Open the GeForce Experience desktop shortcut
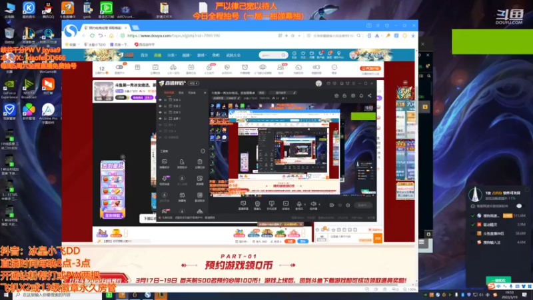Screen dimensions: 533x300 point(9,89)
